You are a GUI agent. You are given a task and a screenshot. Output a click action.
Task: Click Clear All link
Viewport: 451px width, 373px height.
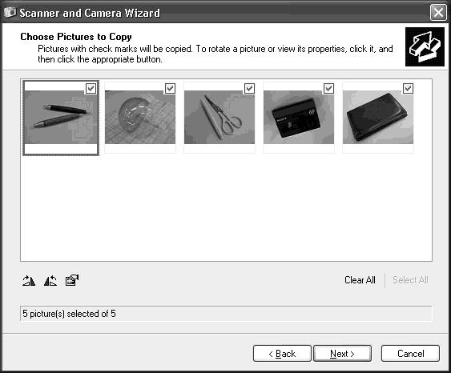tap(360, 280)
